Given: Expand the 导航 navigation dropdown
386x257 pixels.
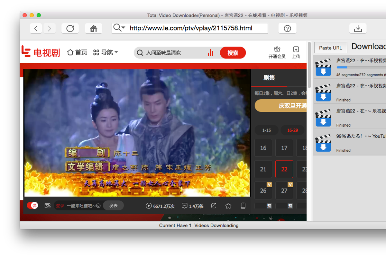Looking at the screenshot, I should tap(106, 52).
